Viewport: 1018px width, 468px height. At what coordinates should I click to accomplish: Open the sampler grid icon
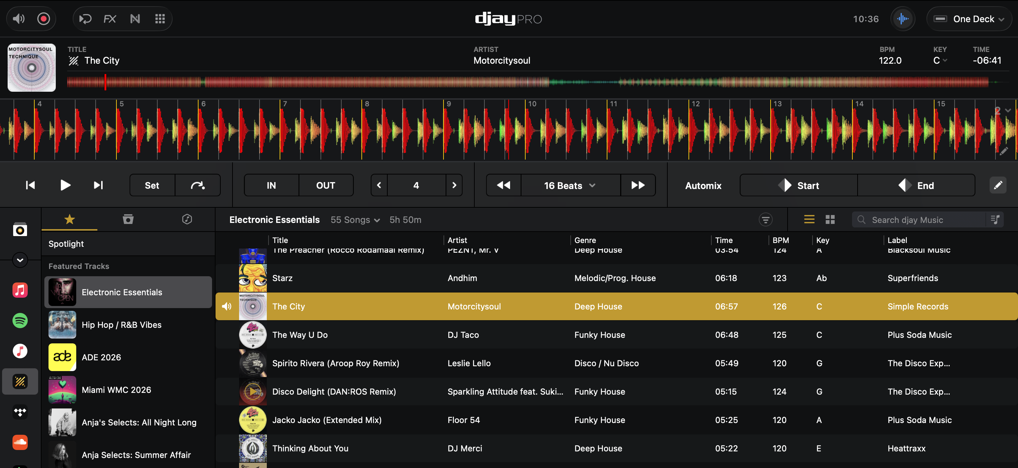pyautogui.click(x=160, y=19)
